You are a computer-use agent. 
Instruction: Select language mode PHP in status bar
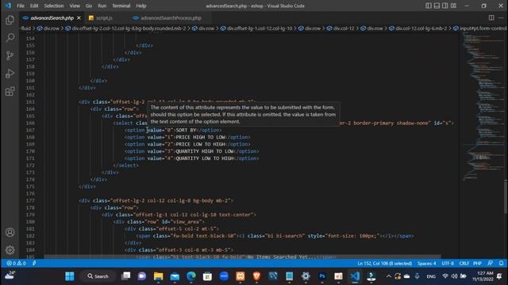tap(477, 264)
